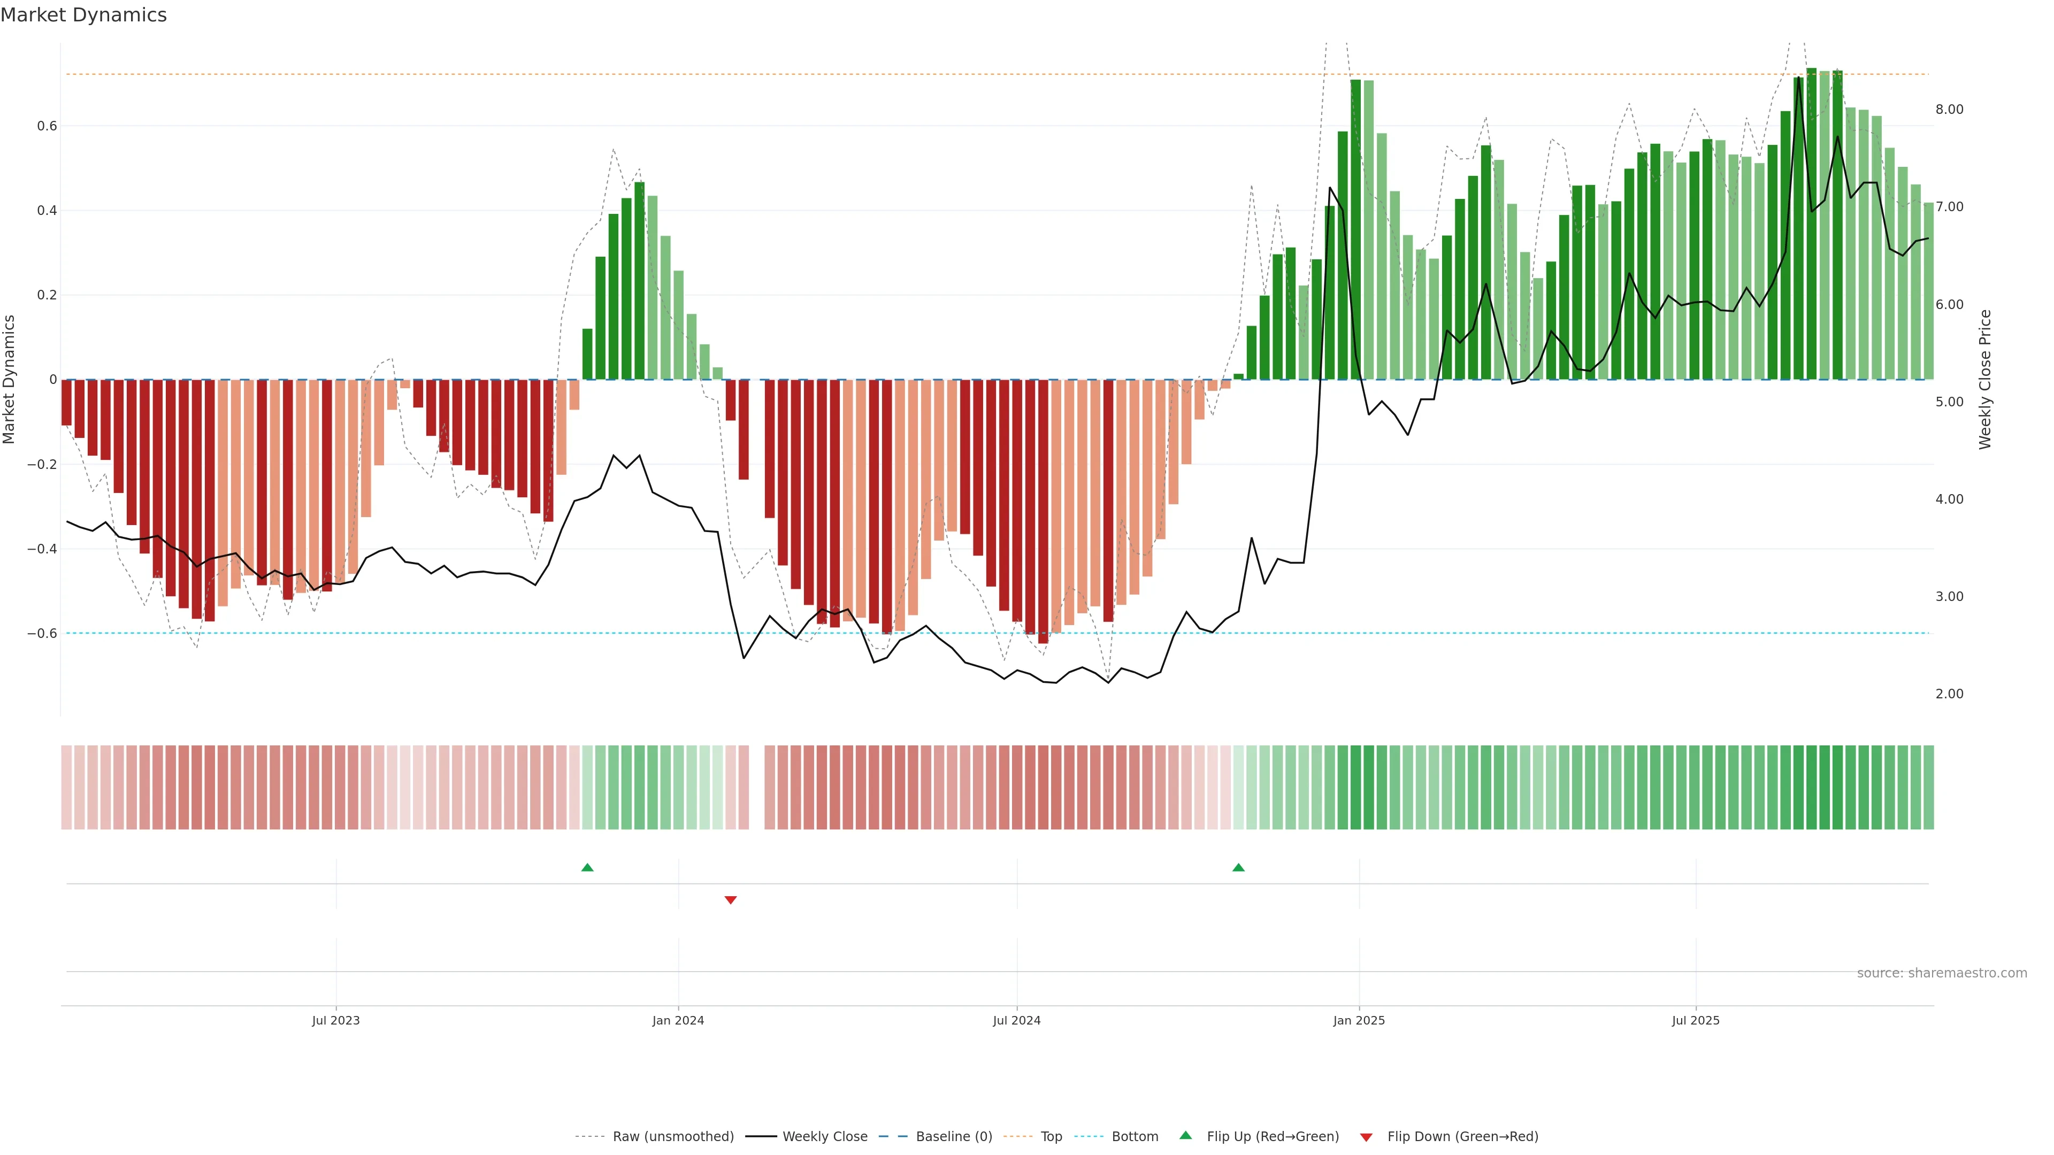Viewport: 2054px width, 1155px height.
Task: Click the first green flip-up marker on timeline
Action: tap(588, 867)
